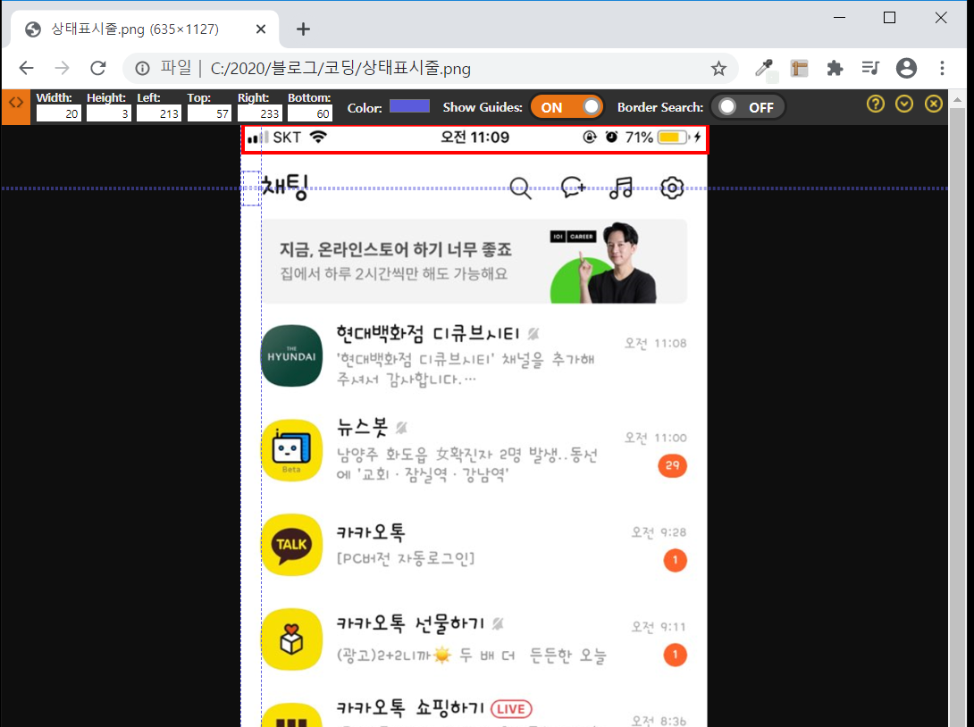Viewport: 974px width, 727px height.
Task: Click the online store ad banner
Action: click(x=474, y=261)
